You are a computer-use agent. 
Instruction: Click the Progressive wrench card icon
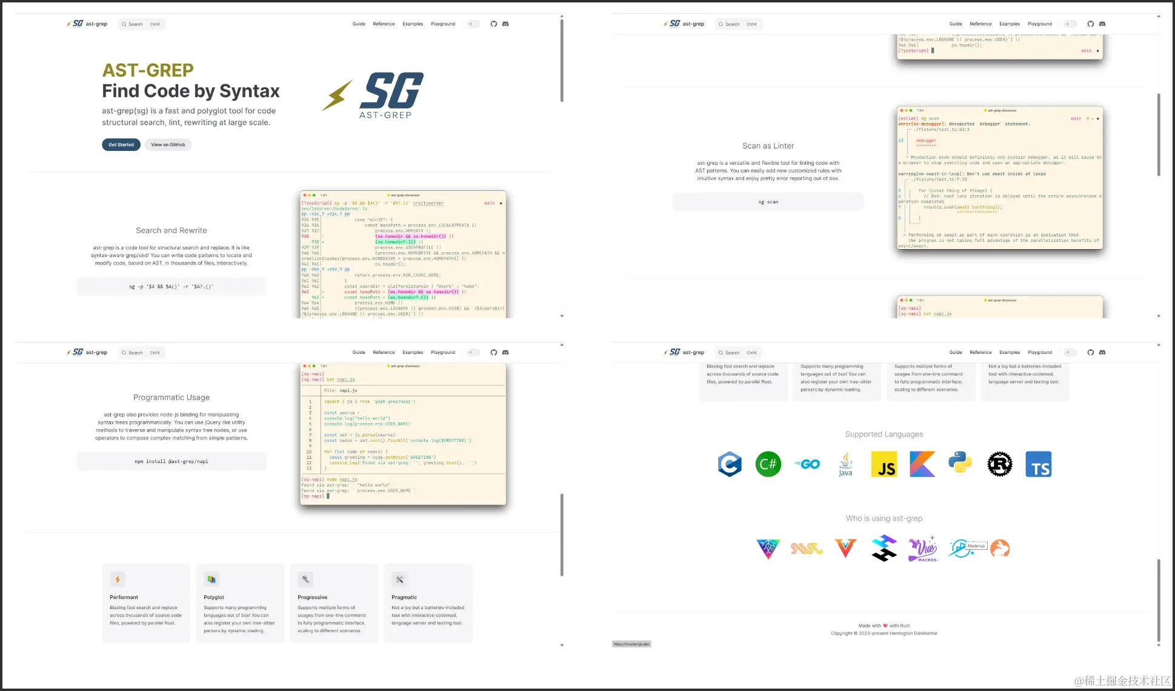(305, 579)
